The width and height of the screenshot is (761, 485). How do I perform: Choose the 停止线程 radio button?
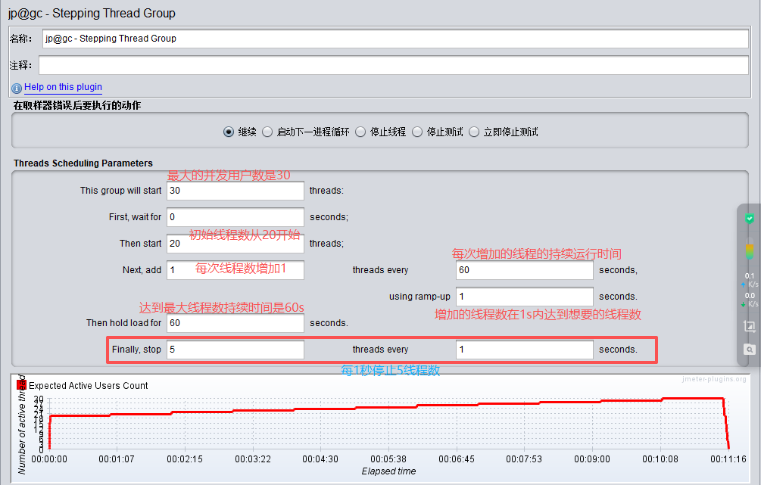(360, 132)
